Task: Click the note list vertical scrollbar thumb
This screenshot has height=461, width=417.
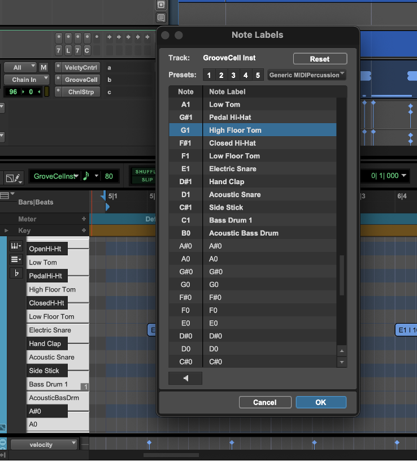Action: [341, 275]
